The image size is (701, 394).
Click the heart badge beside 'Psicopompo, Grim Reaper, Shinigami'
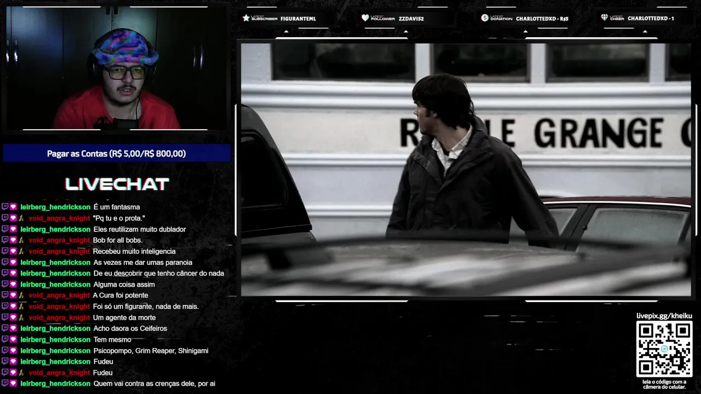tap(13, 350)
